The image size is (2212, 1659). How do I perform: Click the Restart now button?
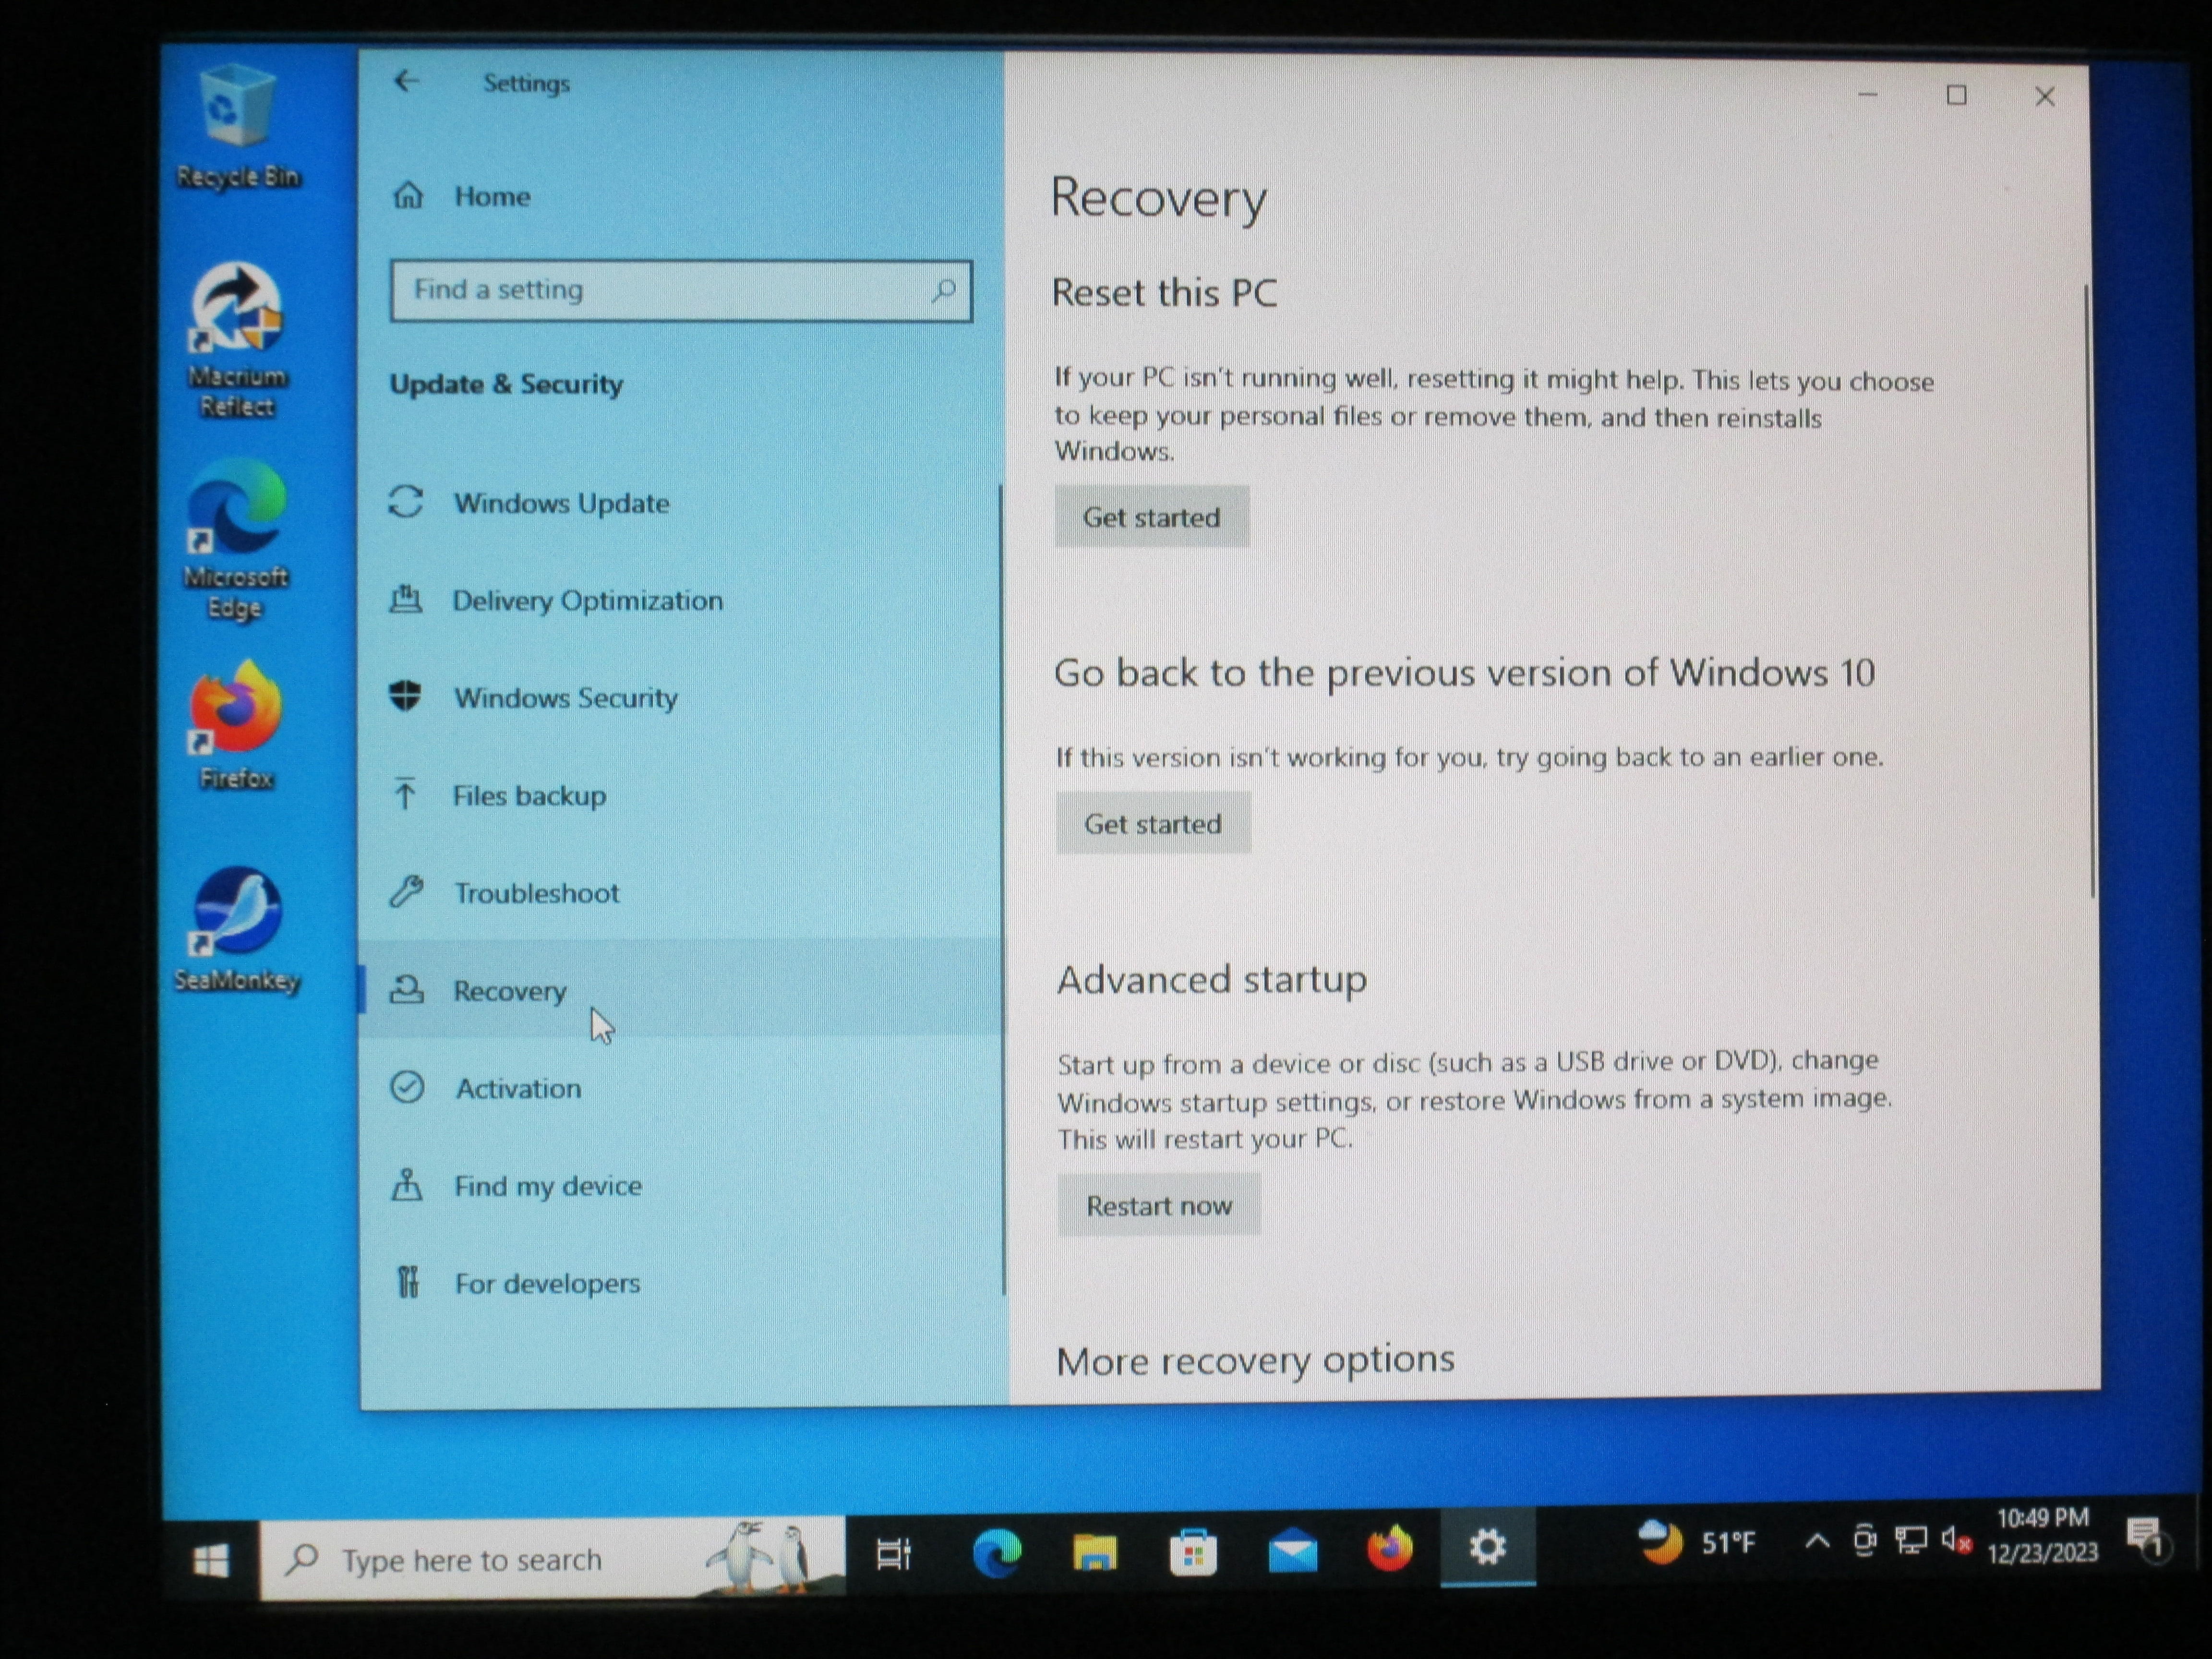(x=1159, y=1205)
